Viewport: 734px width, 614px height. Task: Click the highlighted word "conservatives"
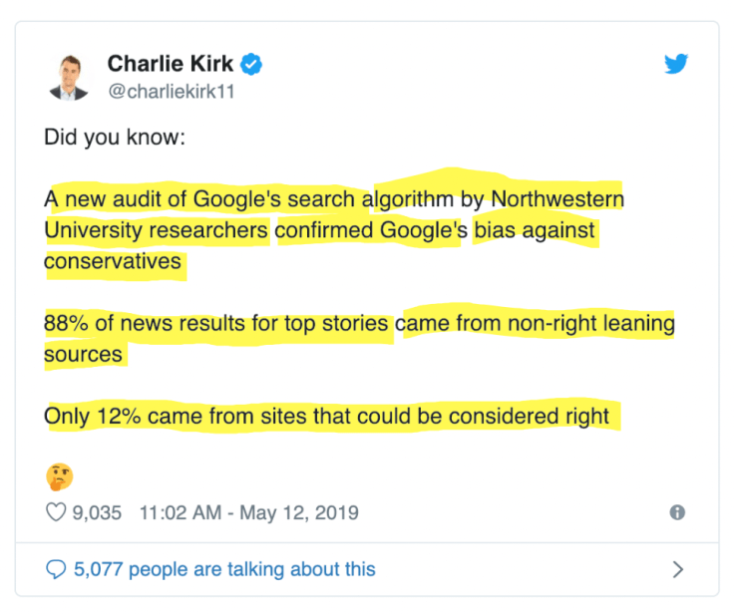coord(113,261)
